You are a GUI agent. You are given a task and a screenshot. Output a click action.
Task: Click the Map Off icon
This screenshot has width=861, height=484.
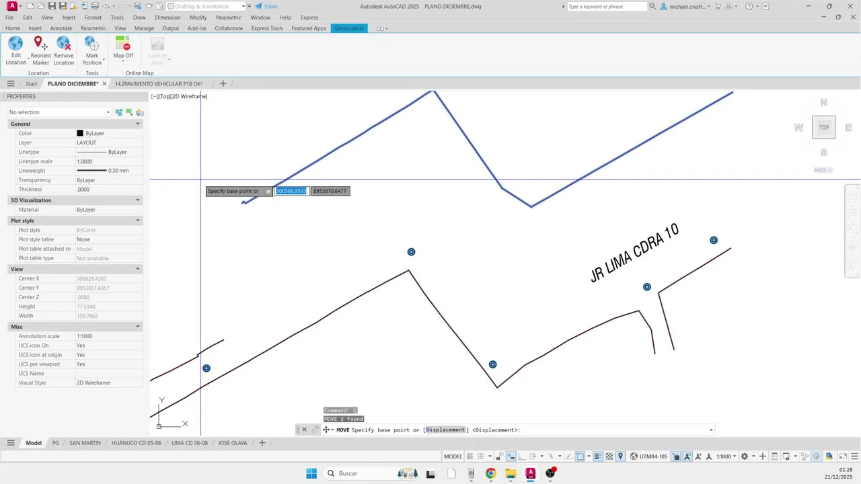[x=122, y=43]
